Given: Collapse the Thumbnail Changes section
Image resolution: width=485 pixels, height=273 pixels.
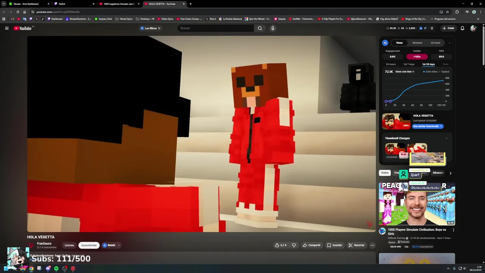Looking at the screenshot, I should (x=446, y=138).
